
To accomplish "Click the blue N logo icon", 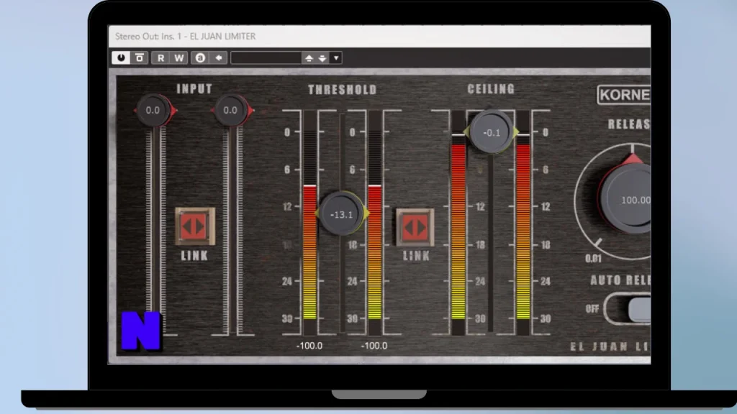I will coord(141,331).
